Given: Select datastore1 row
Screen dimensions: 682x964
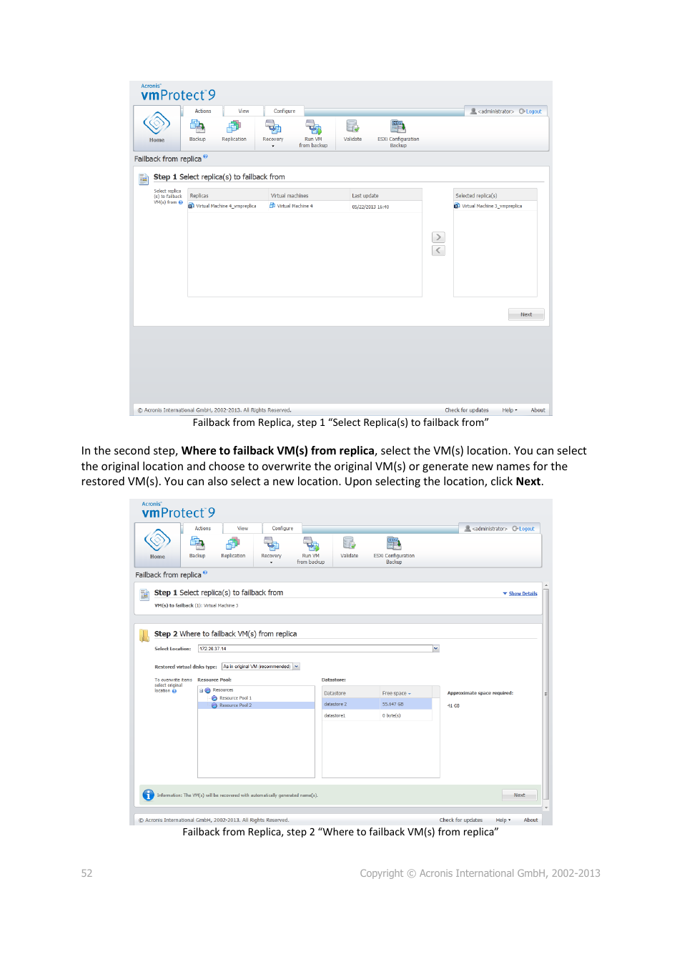Looking at the screenshot, I should 377,715.
